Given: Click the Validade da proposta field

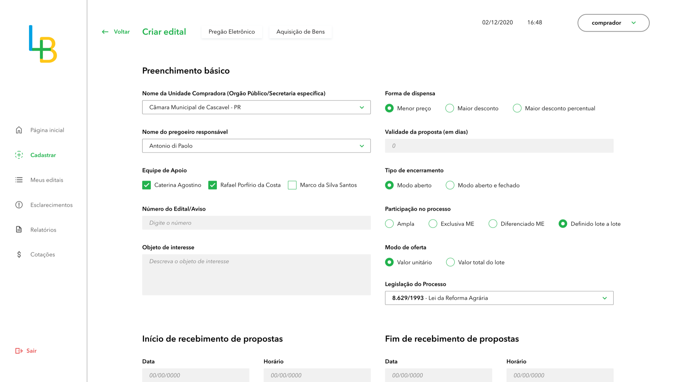Looking at the screenshot, I should (x=499, y=146).
